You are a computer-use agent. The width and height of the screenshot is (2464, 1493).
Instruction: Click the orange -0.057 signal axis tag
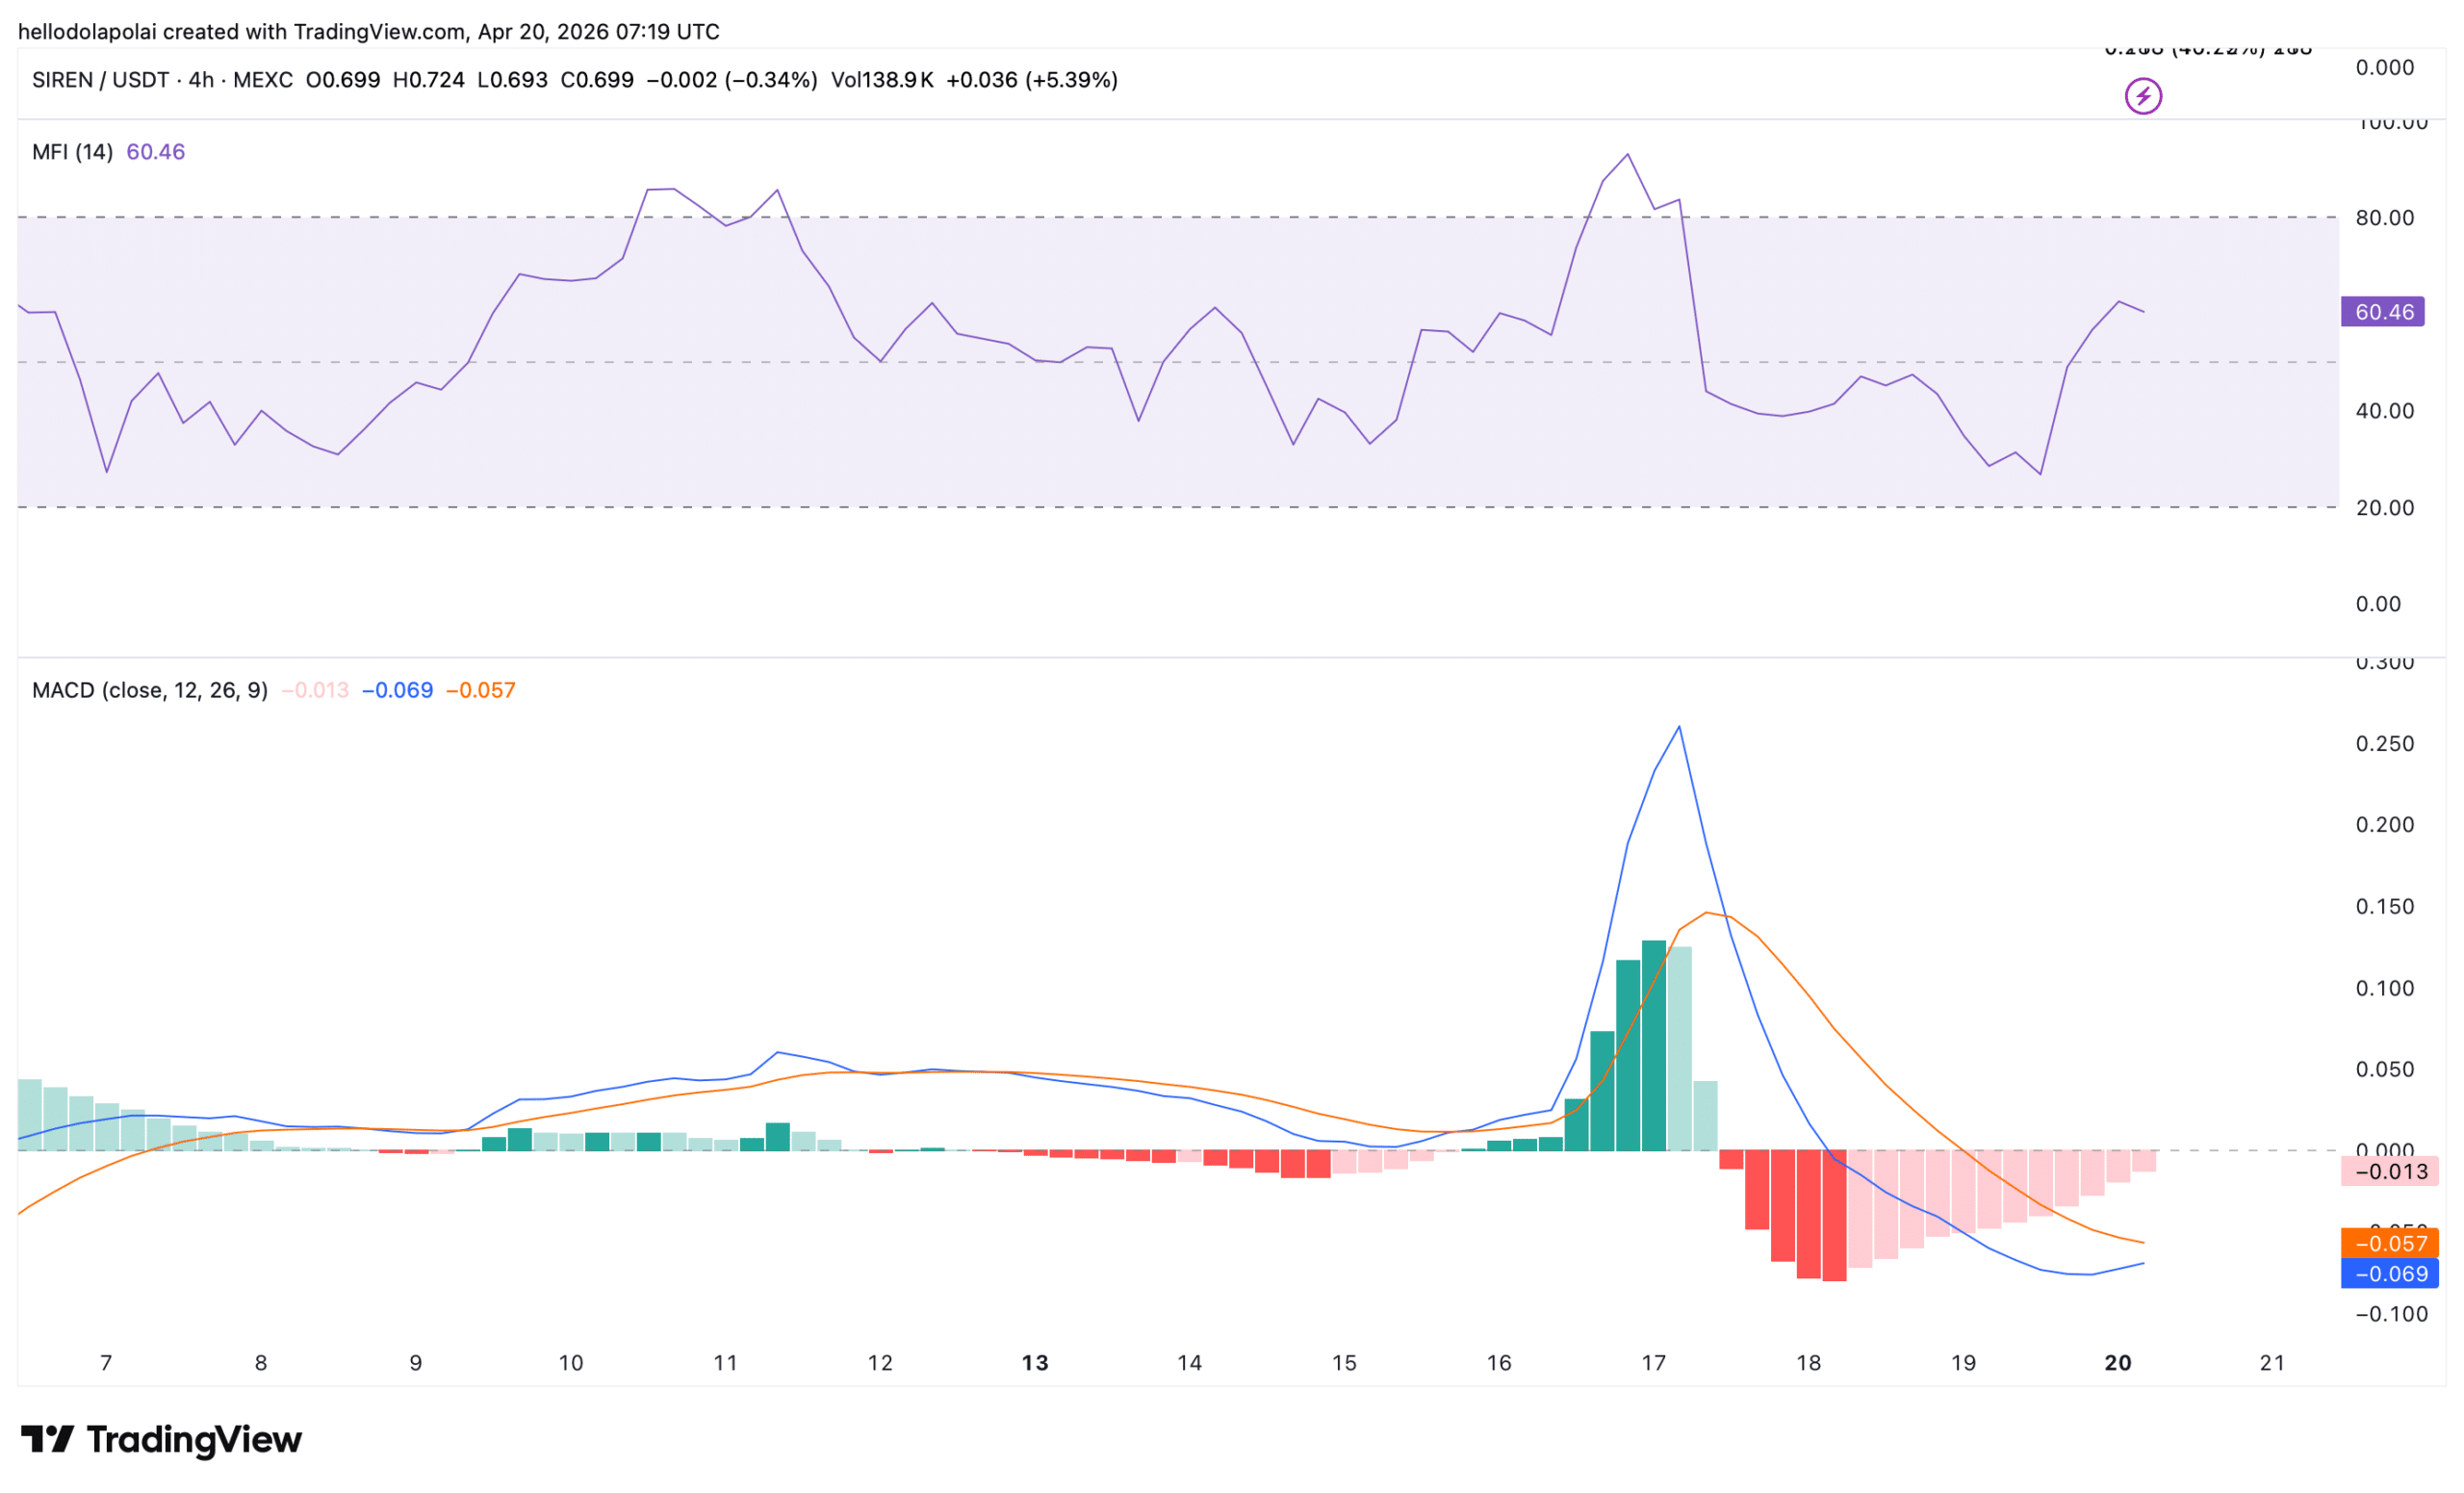point(2389,1243)
